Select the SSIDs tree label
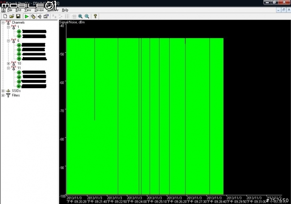The width and height of the screenshot is (291, 204). pos(16,91)
